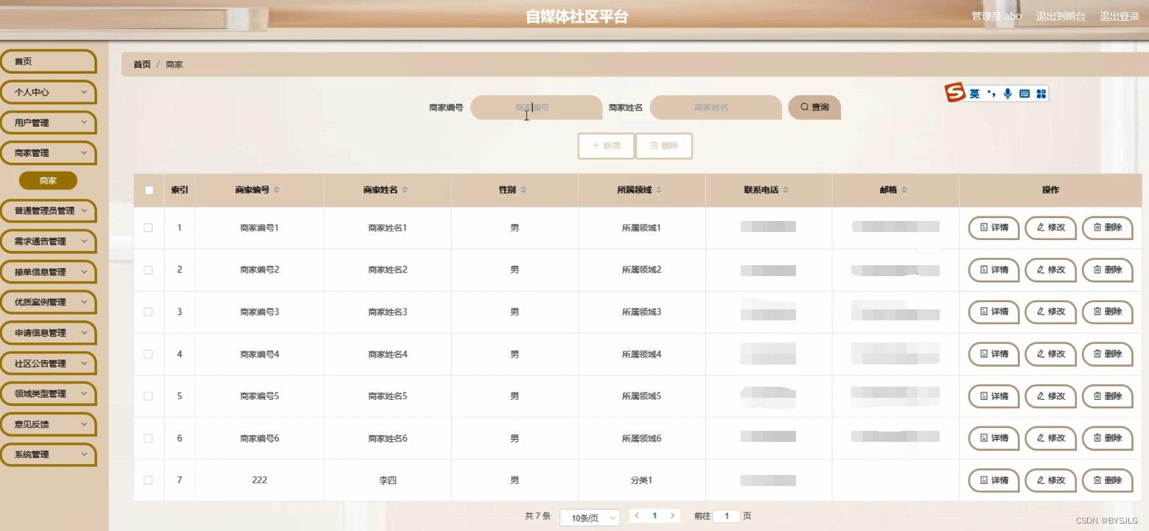Focus the 商家姓名 search input

(716, 108)
